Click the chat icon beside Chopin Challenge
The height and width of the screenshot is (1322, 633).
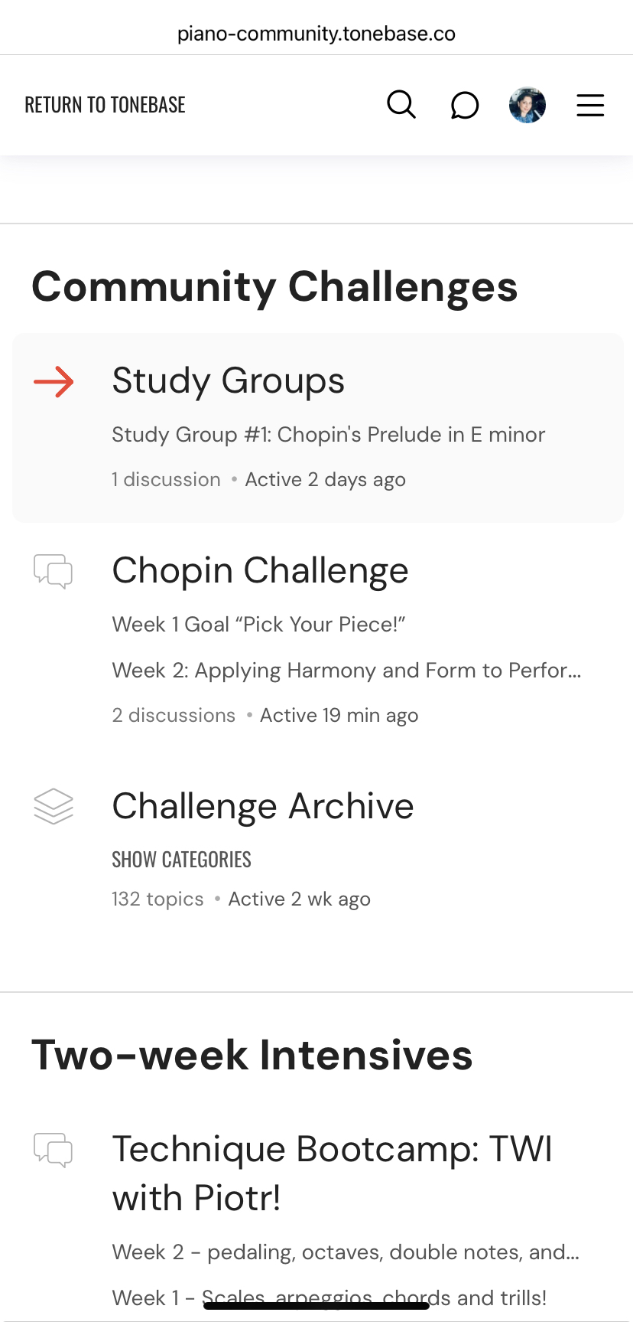54,572
